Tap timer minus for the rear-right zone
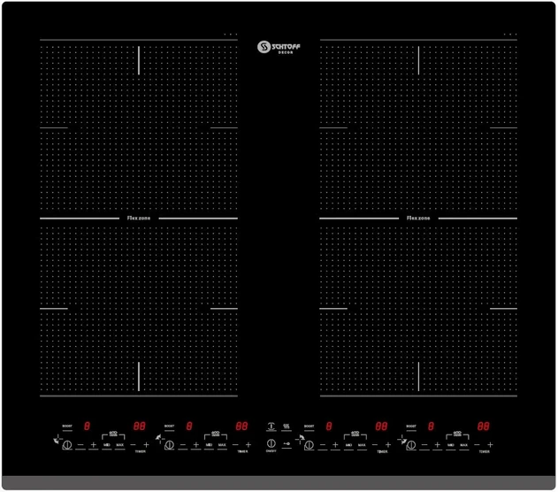The height and width of the screenshot is (492, 558). coord(375,444)
